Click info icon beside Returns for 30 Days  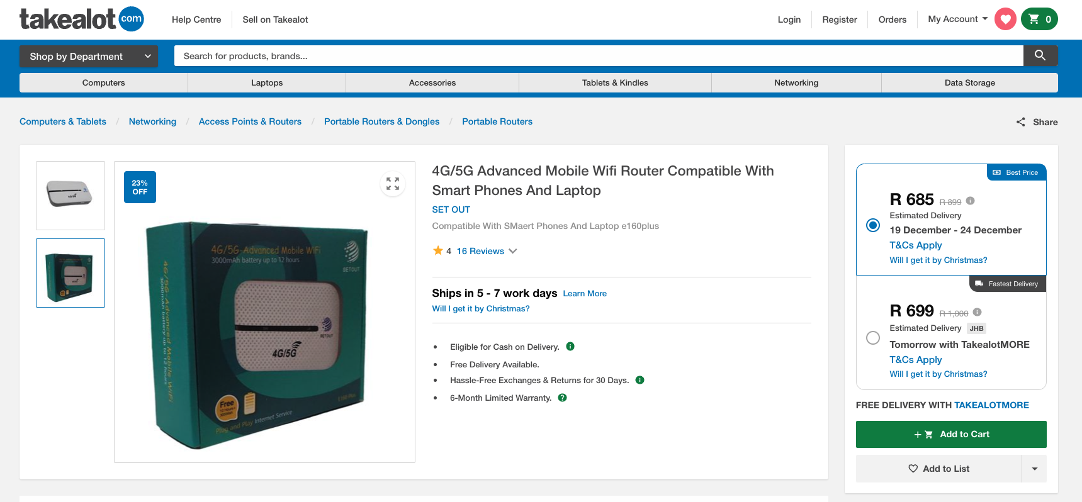[x=640, y=380]
